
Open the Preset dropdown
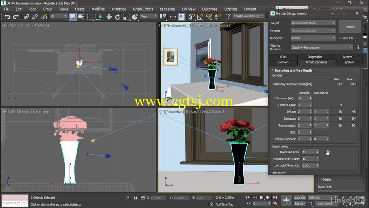(x=313, y=31)
